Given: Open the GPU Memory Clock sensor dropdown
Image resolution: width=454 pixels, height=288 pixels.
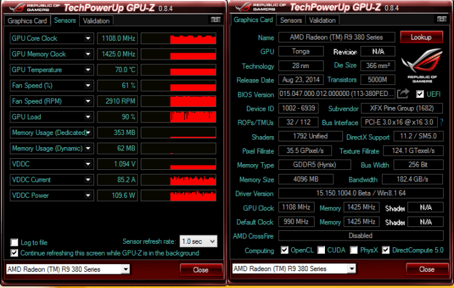Looking at the screenshot, I should (x=88, y=54).
